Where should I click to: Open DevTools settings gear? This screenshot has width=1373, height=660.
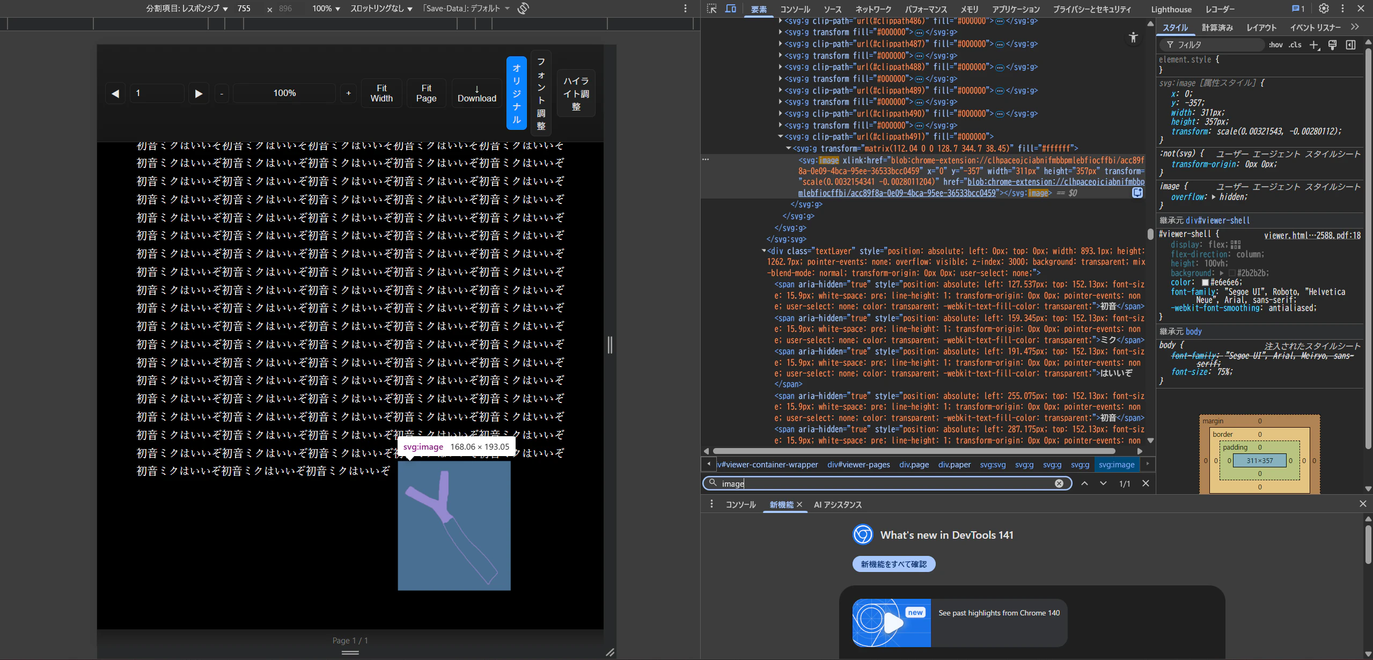pyautogui.click(x=1324, y=9)
